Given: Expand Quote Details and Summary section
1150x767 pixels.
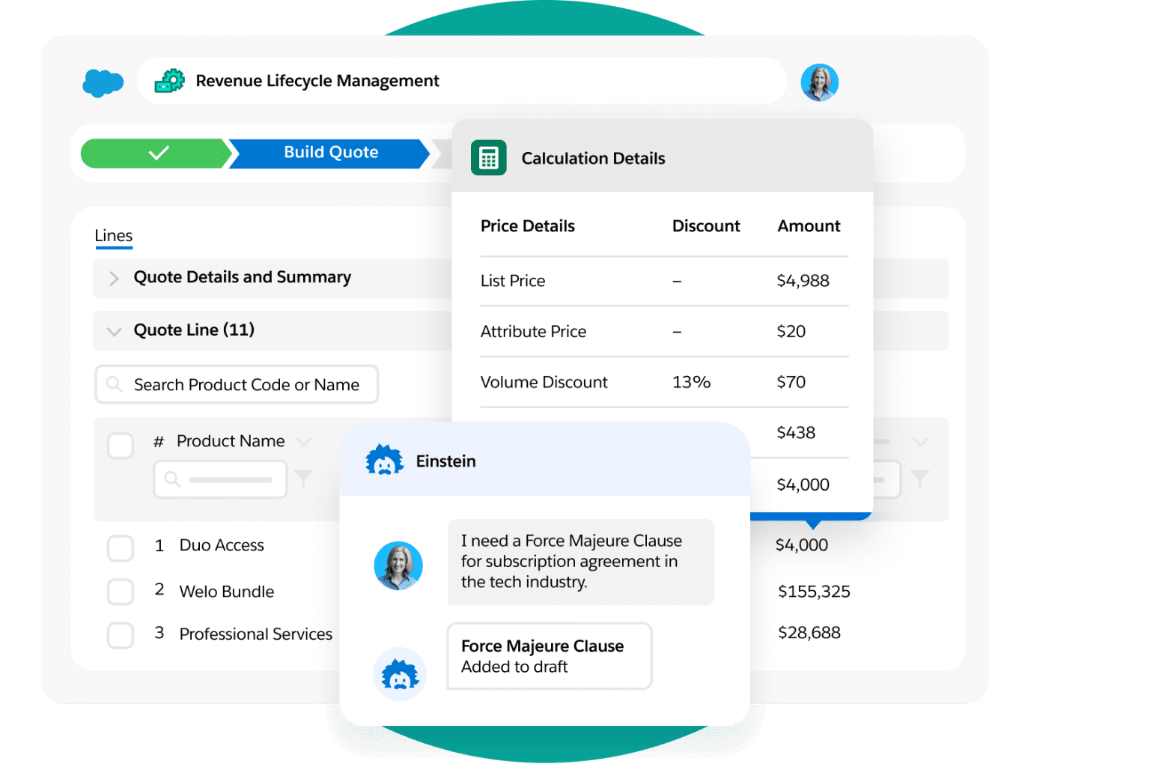Looking at the screenshot, I should click(x=114, y=279).
